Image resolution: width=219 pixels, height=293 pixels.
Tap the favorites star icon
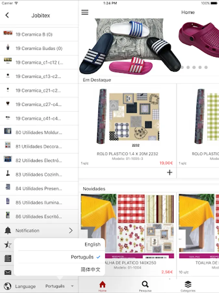(x=8, y=244)
